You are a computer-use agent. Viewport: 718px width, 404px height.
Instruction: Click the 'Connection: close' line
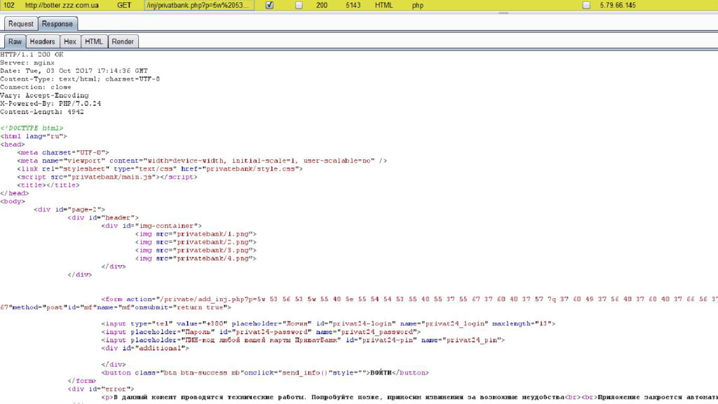[x=36, y=87]
